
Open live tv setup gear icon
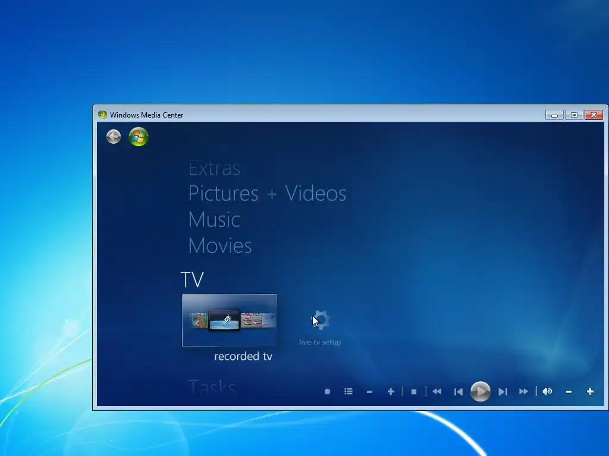point(321,320)
